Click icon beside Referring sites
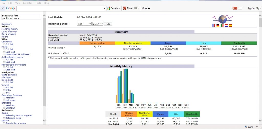This screenshot has width=262, height=129. pos(4,118)
